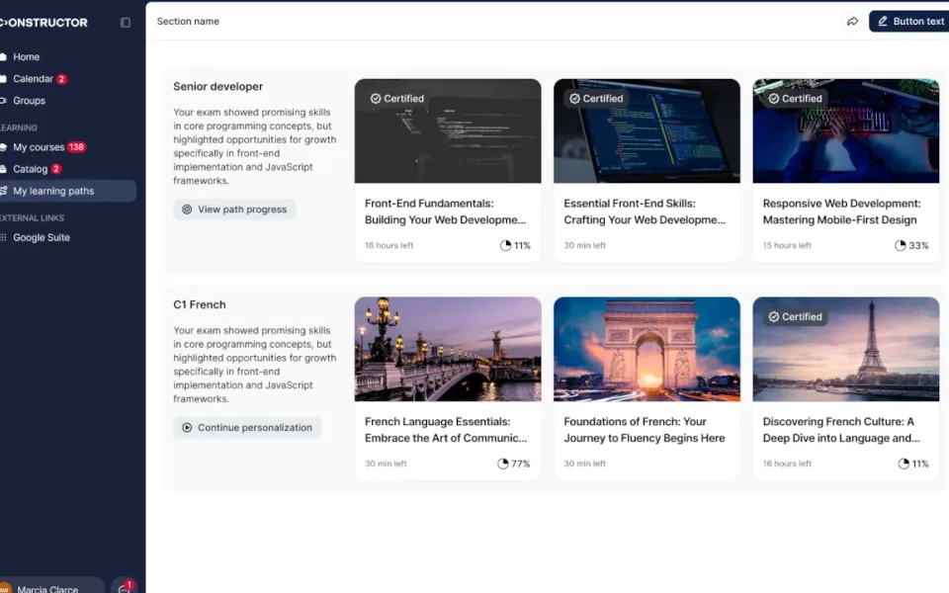This screenshot has height=593, width=949.
Task: Click Certified badge on Essential Front-End Skills card
Action: tap(596, 98)
